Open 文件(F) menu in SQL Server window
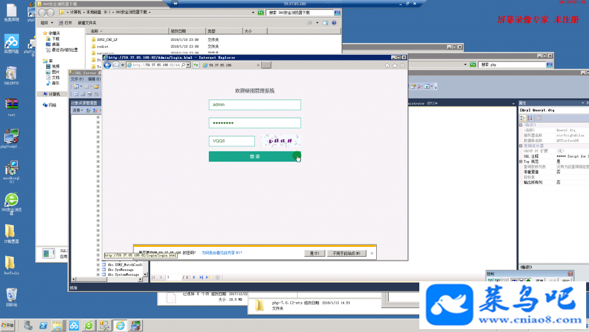The height and width of the screenshot is (332, 589). tap(77, 79)
